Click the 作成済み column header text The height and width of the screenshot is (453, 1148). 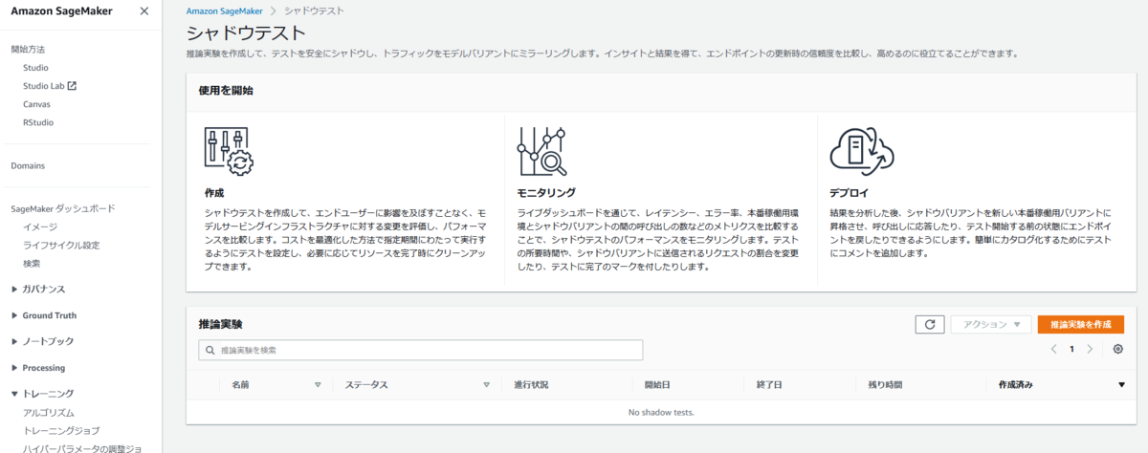click(x=1015, y=385)
